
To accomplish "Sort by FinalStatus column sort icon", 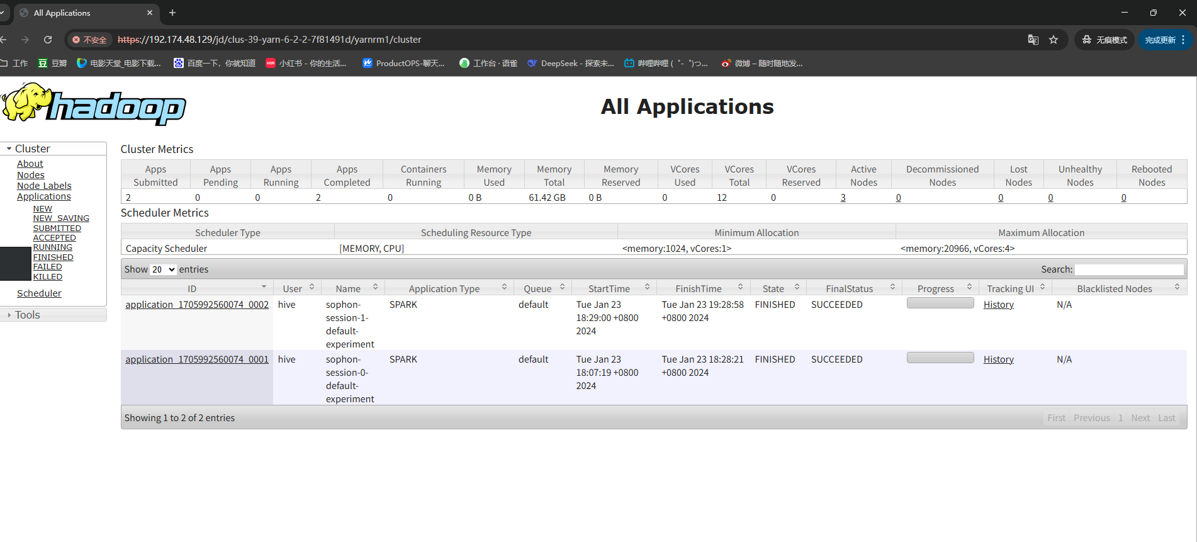I will tap(892, 287).
